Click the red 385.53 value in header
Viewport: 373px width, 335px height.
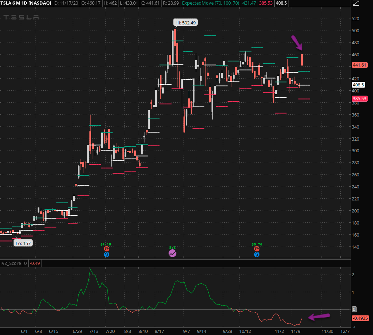[266, 3]
